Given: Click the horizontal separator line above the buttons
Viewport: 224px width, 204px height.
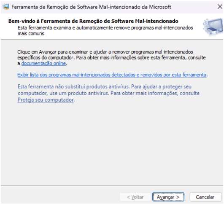Looking at the screenshot, I should (x=112, y=186).
